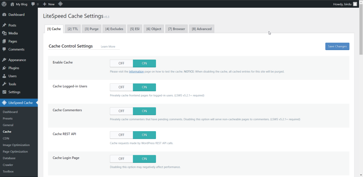This screenshot has height=177, width=363.
Task: Open LiteSpeed diamond icon in admin bar
Action: click(x=60, y=4)
